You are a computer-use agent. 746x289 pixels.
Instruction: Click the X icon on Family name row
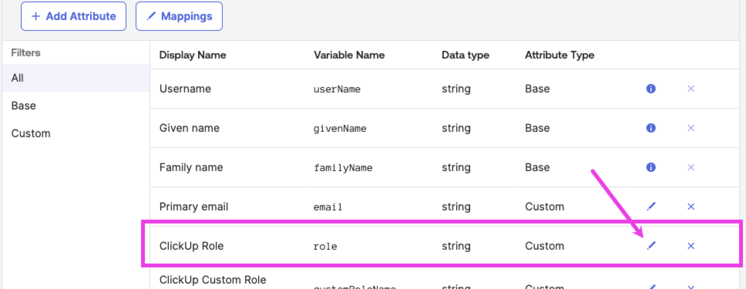[x=691, y=167]
